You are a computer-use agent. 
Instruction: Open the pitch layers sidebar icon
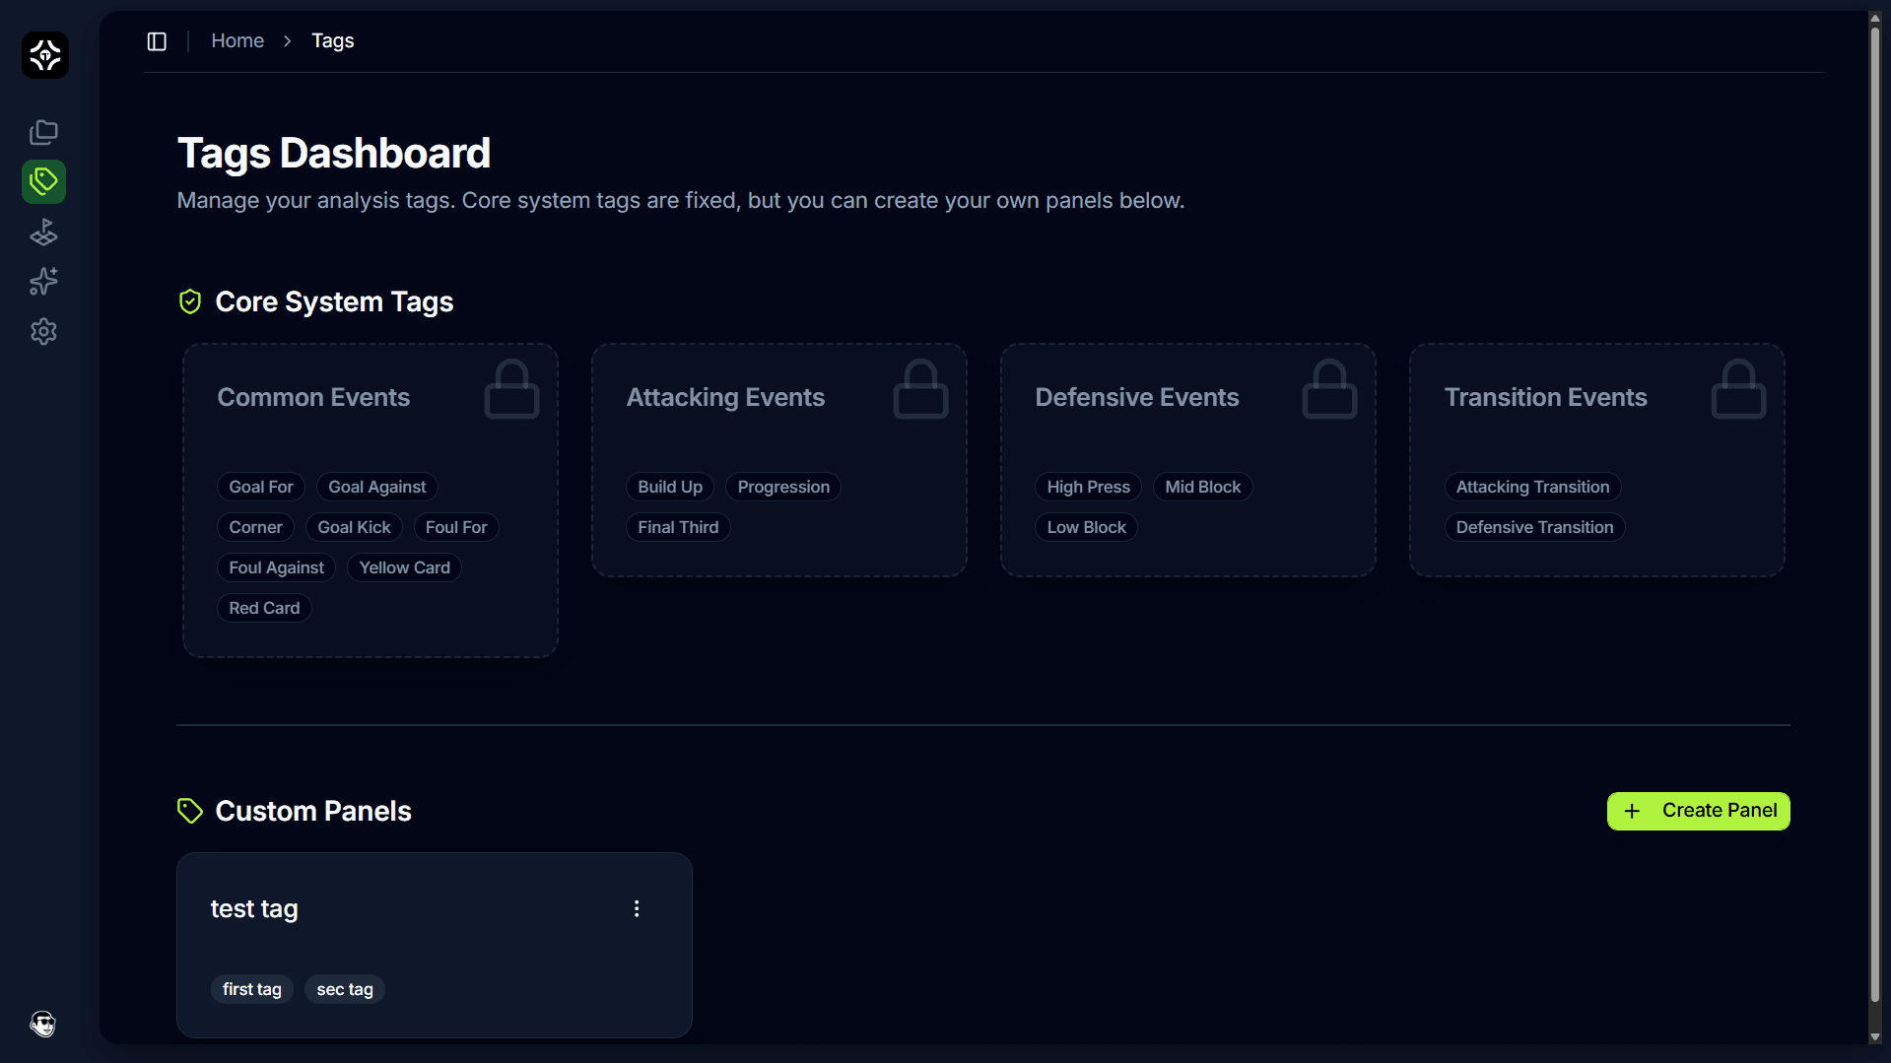43,233
